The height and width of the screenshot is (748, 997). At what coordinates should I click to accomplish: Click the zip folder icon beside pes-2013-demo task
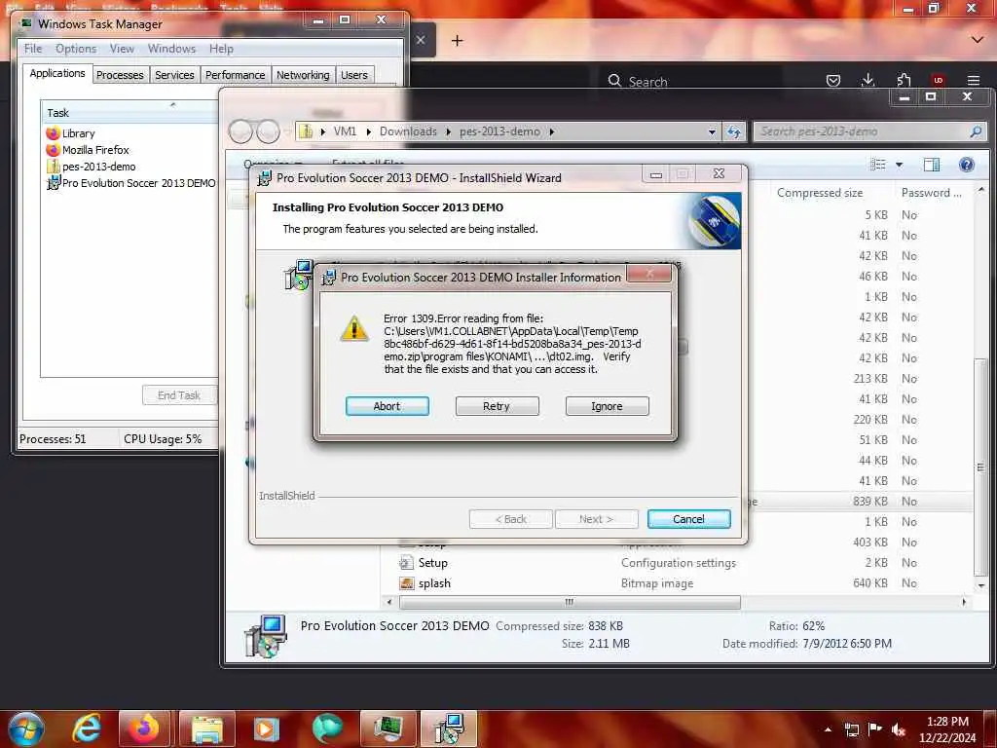click(x=53, y=167)
